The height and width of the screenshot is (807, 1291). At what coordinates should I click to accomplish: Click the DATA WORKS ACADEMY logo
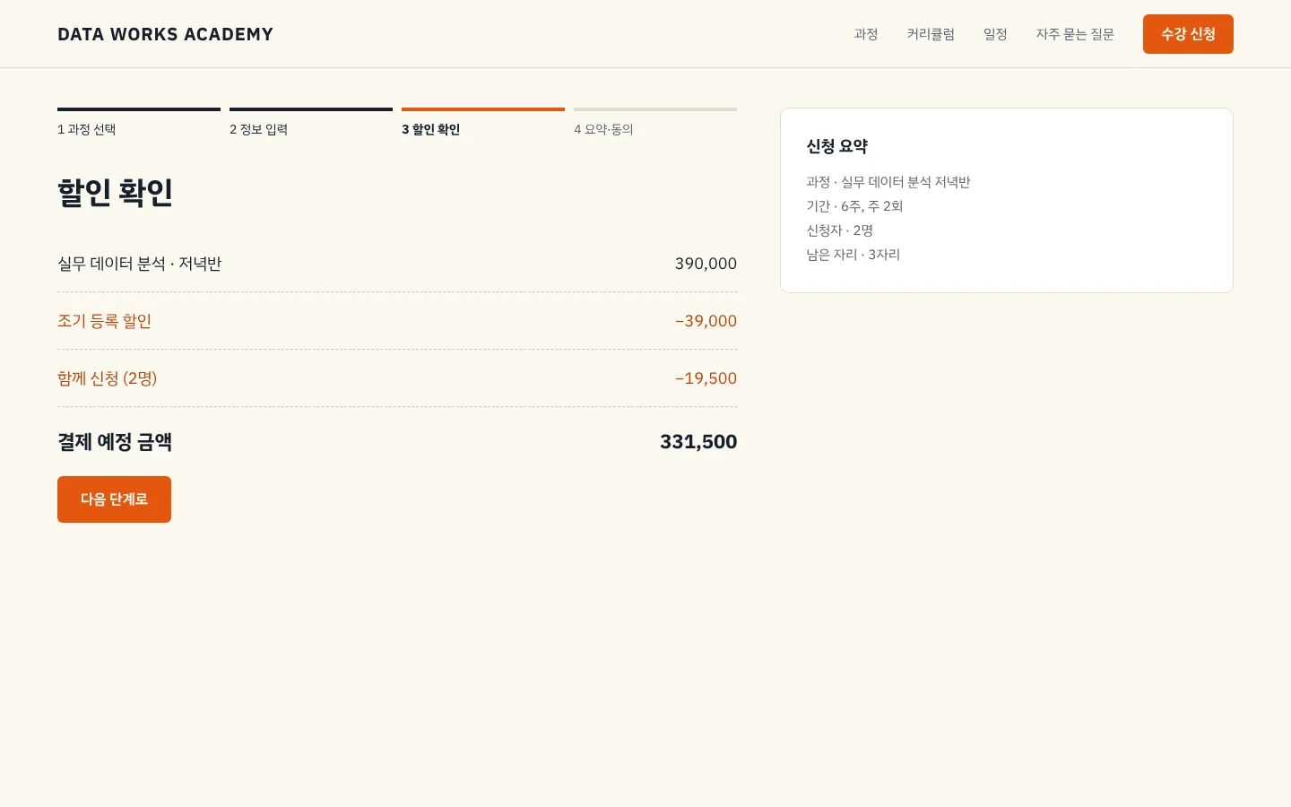click(165, 34)
